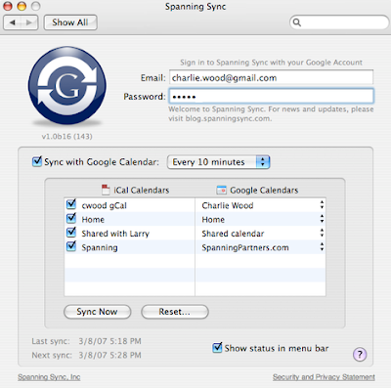Select the Shared with Larry row text
Screen dimensions: 391x388
pos(115,234)
